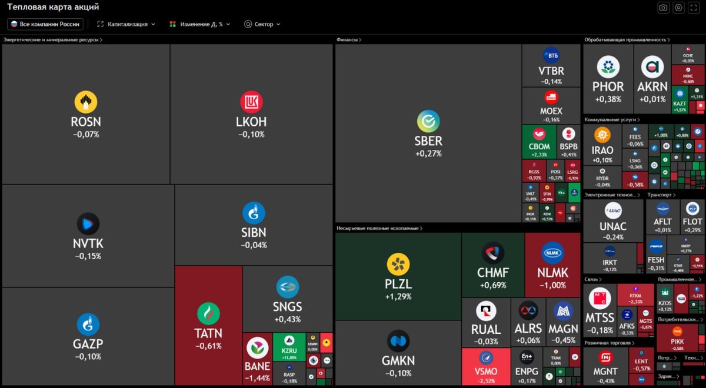This screenshot has height=388, width=706.
Task: Open 'Обрабатывающая промышленность' sector header
Action: 627,40
